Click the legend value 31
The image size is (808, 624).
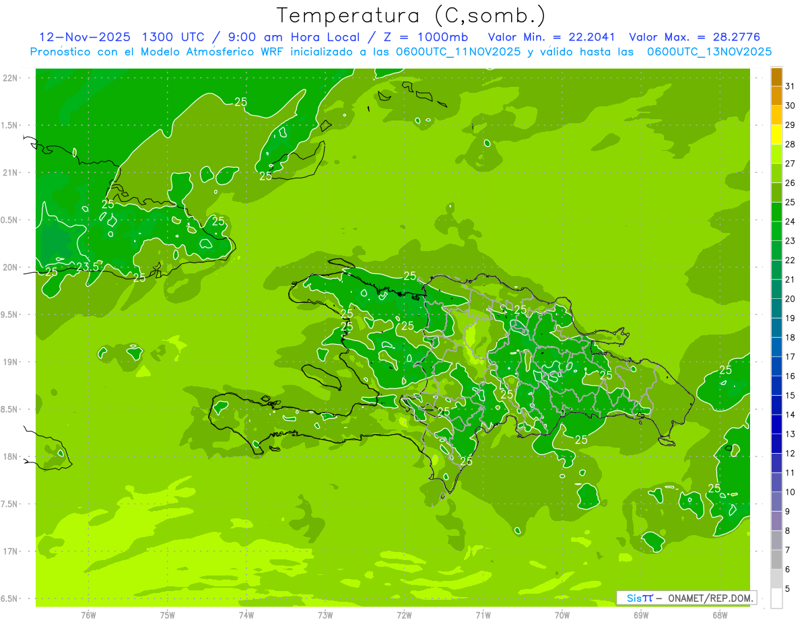[790, 86]
